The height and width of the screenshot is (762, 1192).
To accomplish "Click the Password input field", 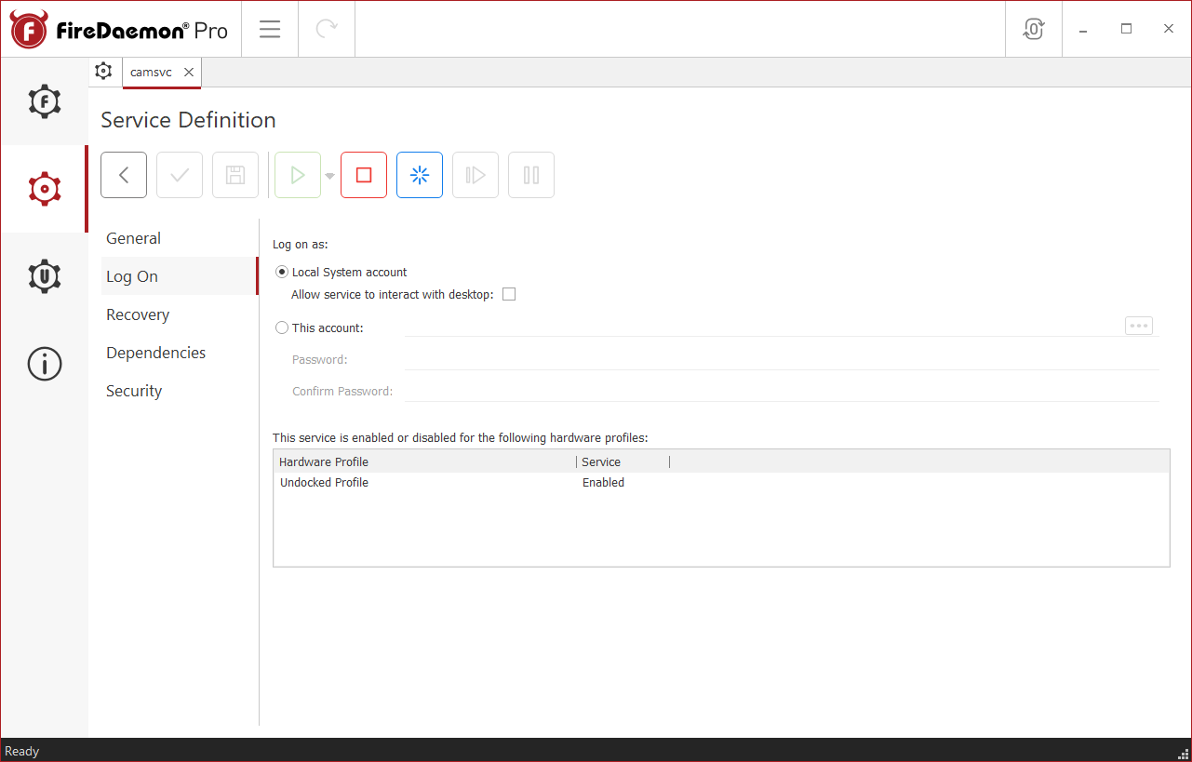I will coord(782,359).
